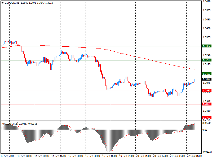Click the 0.00448 MACD scale value

point(207,123)
